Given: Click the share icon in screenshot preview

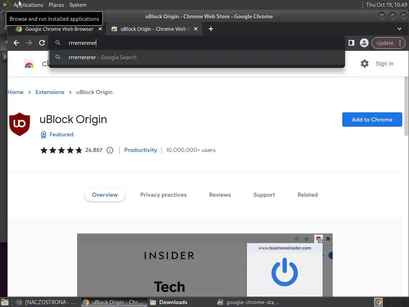Looking at the screenshot, I should point(297,239).
